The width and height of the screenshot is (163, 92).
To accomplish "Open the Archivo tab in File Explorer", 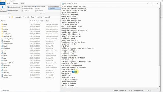I will click(2, 3).
